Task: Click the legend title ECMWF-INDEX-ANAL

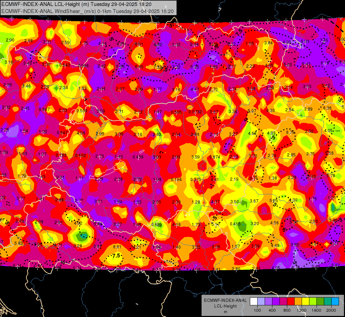Action: pyautogui.click(x=225, y=300)
